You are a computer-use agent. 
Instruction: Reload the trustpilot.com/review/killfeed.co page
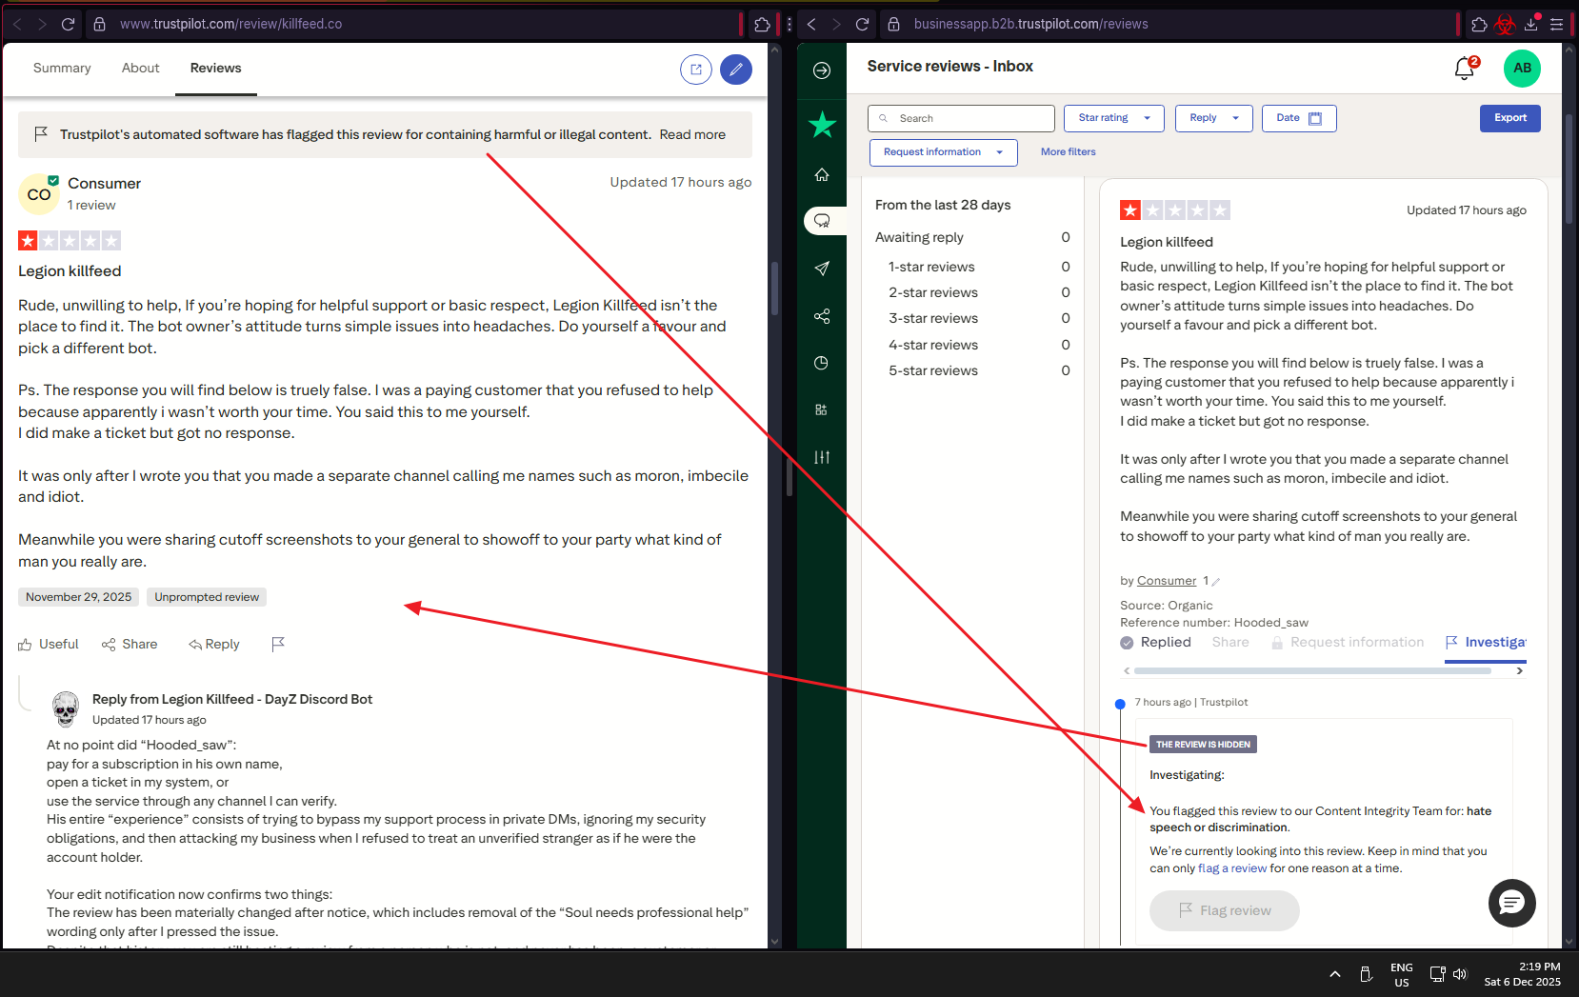point(69,24)
